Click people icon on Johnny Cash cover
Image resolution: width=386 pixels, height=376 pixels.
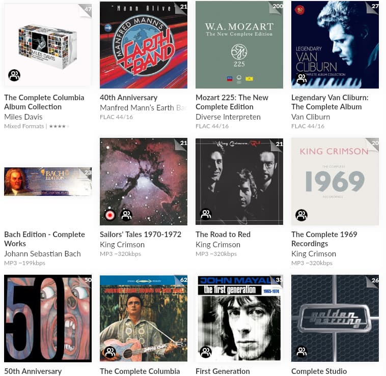point(110,352)
